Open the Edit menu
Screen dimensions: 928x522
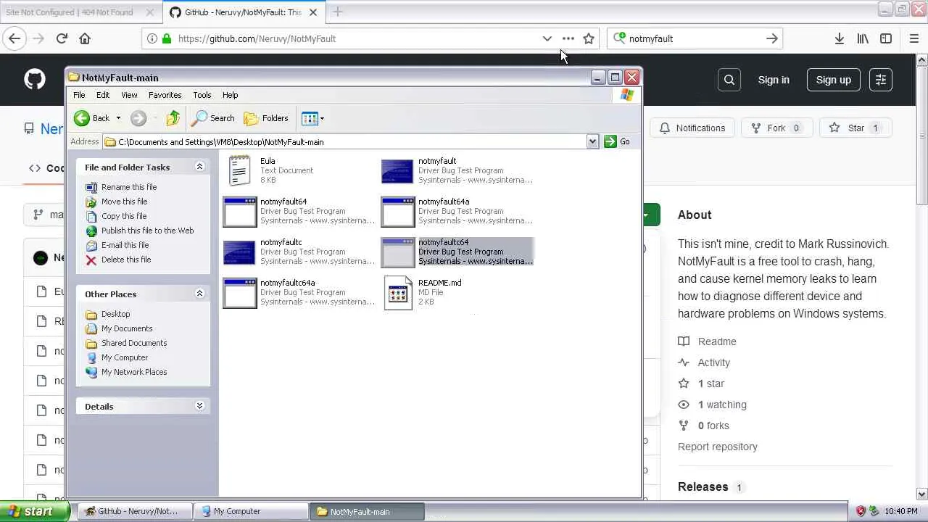103,95
